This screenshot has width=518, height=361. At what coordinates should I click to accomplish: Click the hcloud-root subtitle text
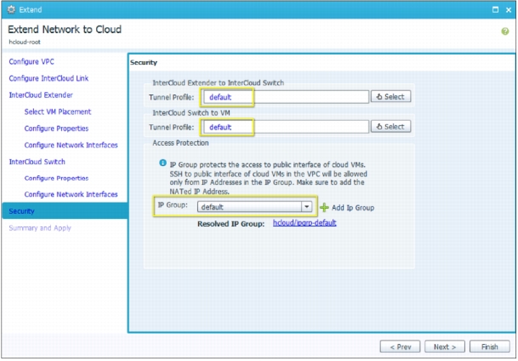[25, 42]
